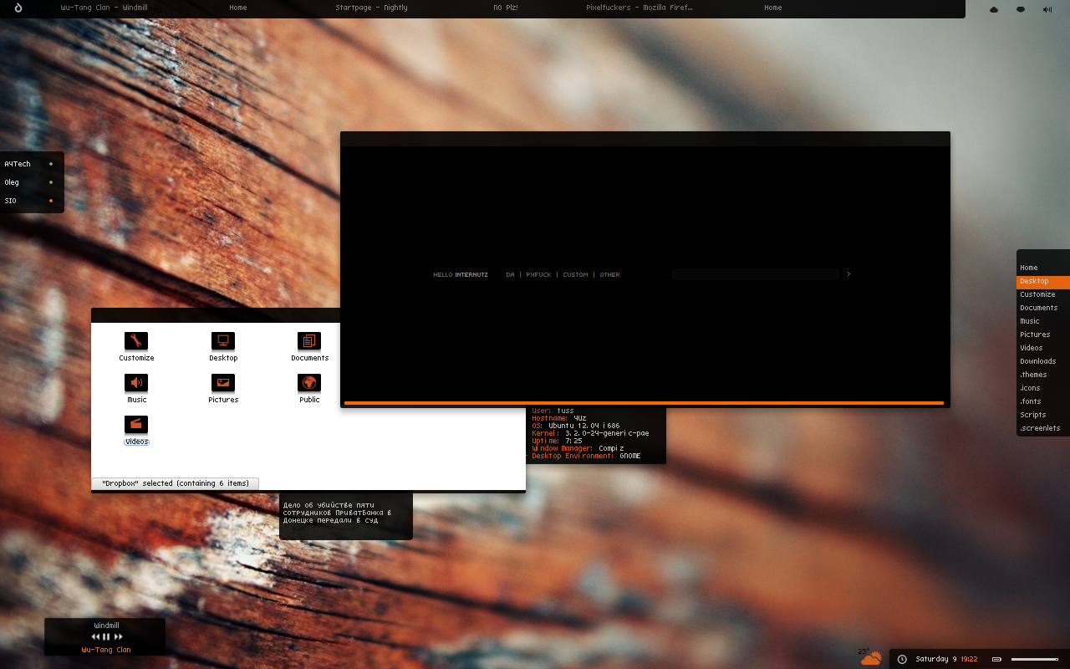Viewport: 1070px width, 669px height.
Task: Click the startpage search input field
Action: click(755, 274)
